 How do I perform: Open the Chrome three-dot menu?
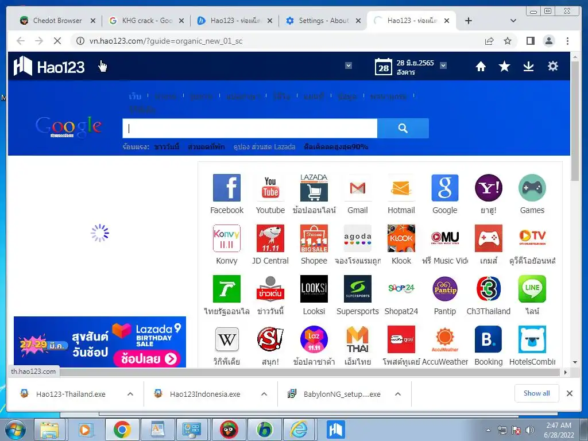(x=567, y=41)
